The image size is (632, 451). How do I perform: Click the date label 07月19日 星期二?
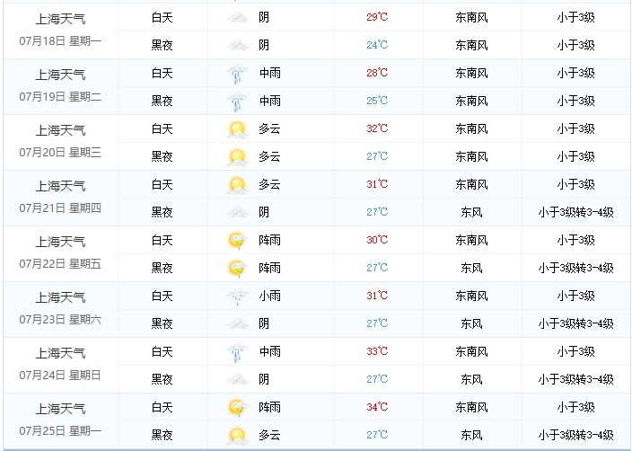pyautogui.click(x=60, y=97)
